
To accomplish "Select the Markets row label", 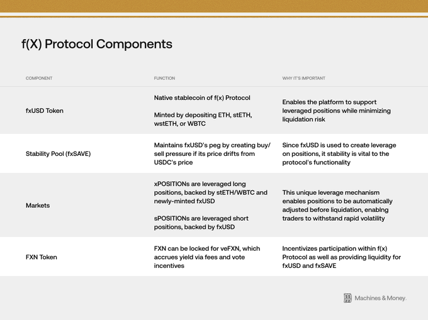I will tap(38, 205).
